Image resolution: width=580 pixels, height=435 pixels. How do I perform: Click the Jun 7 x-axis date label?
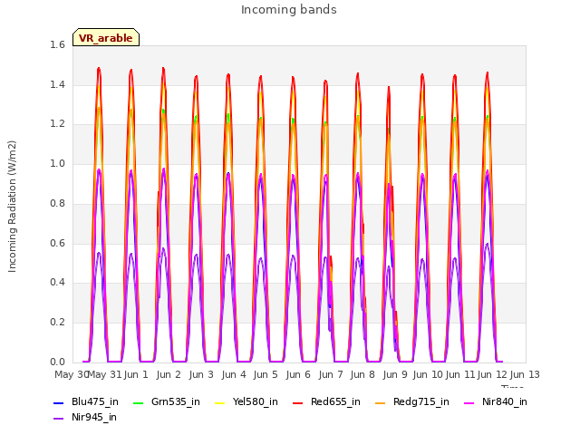[x=330, y=374]
